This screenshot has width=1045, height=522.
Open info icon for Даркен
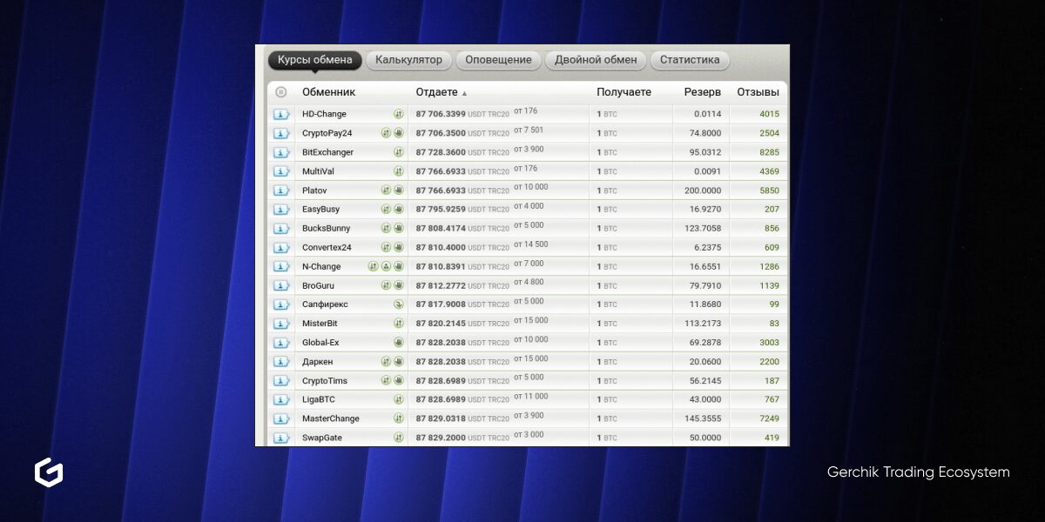(280, 362)
